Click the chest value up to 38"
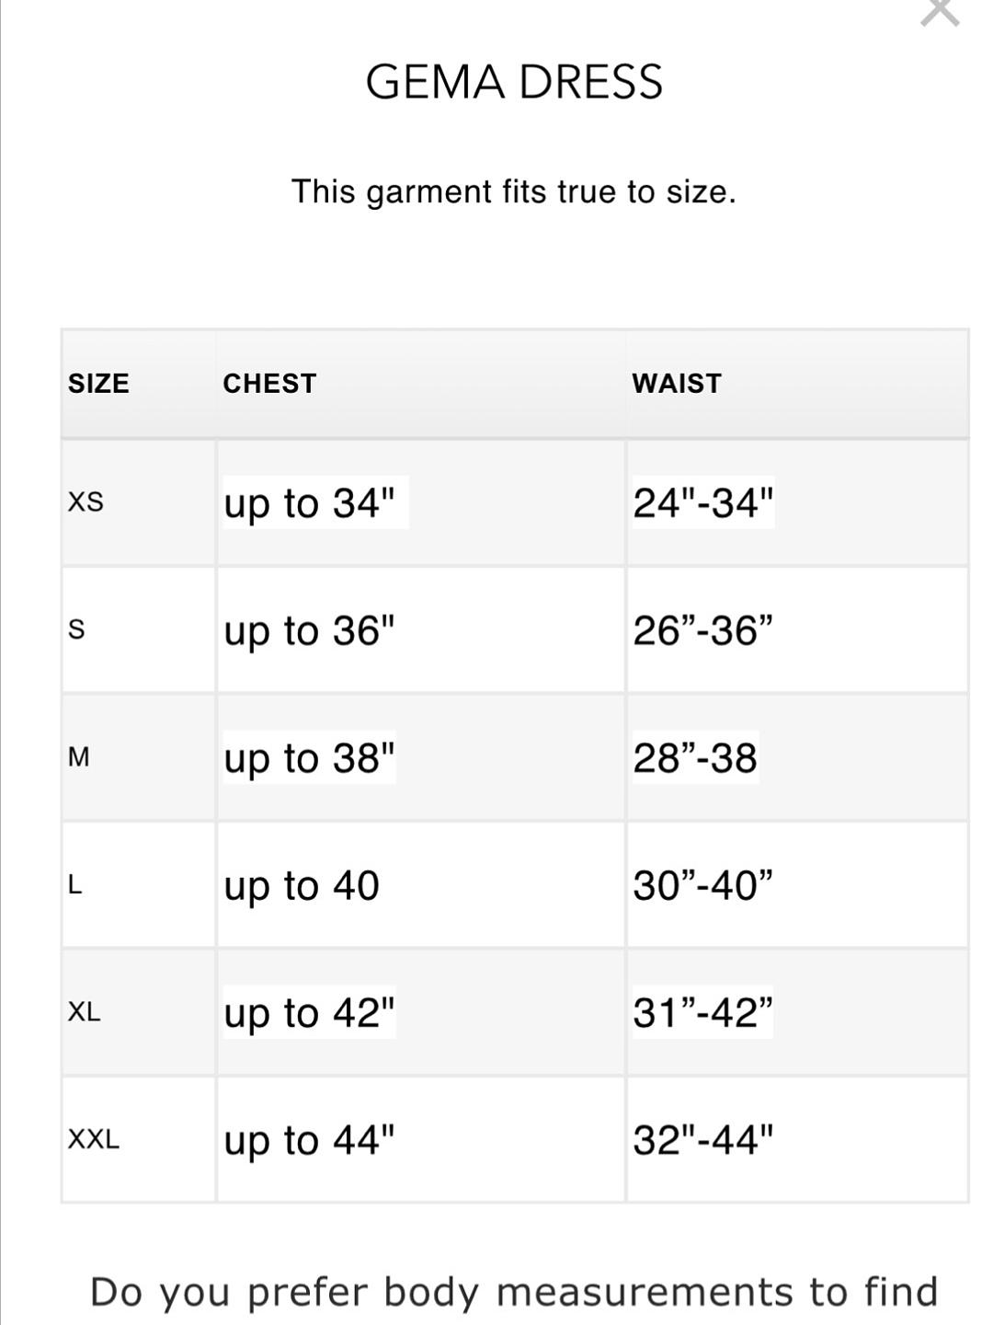 pyautogui.click(x=309, y=758)
